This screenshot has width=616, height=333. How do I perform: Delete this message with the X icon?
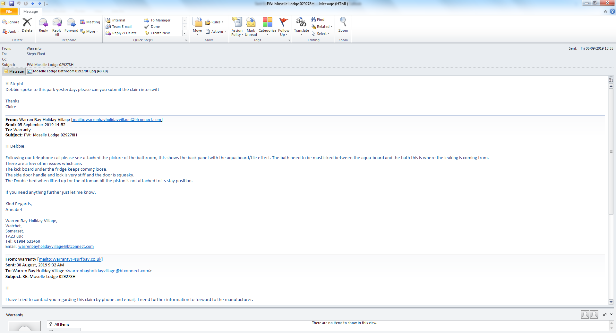[27, 25]
